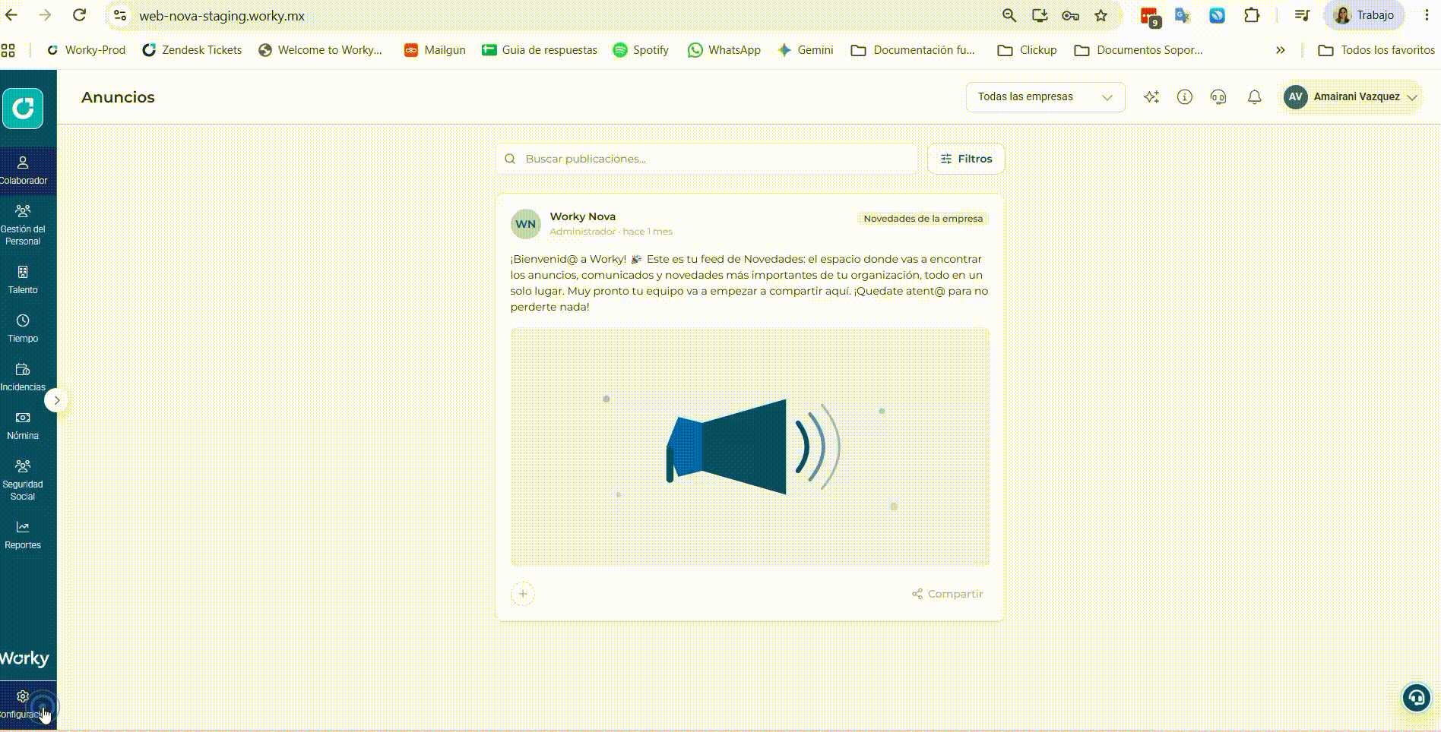The height and width of the screenshot is (732, 1441).
Task: Click the Worky logo at top of sidebar
Action: [23, 109]
